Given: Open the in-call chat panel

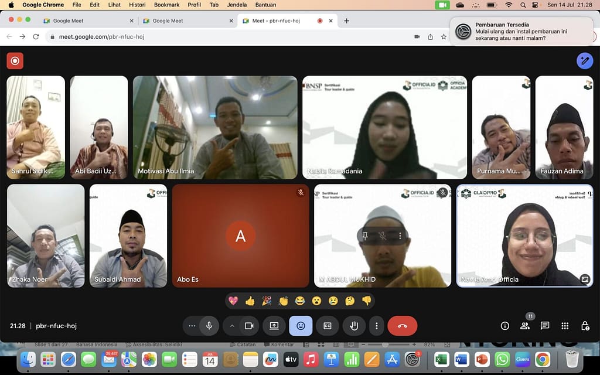Looking at the screenshot, I should [545, 326].
